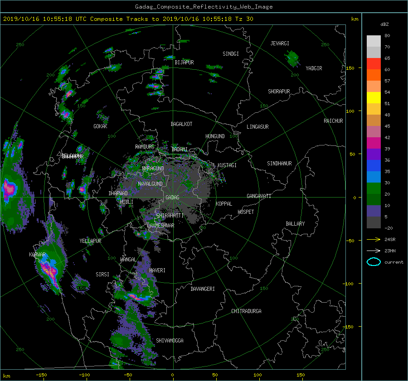Viewport: 408px width, 381px height.
Task: Click the LINGASUR city label
Action: coord(257,127)
